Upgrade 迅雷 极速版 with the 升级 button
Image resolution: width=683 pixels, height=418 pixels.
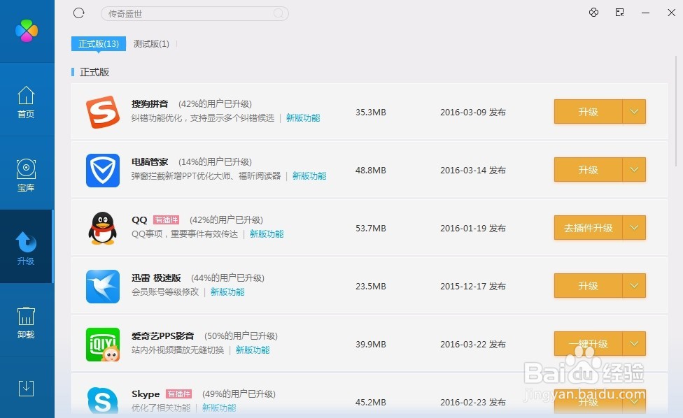point(588,285)
